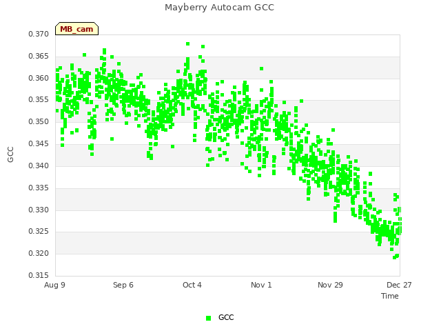Select the Nov 1 x-axis label
The width and height of the screenshot is (441, 331).
click(x=261, y=285)
